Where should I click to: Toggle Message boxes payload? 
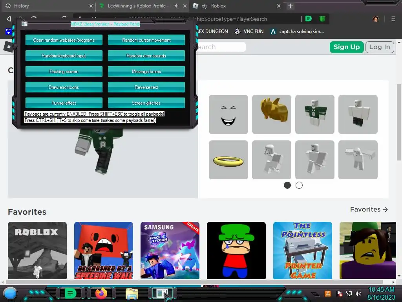(146, 72)
